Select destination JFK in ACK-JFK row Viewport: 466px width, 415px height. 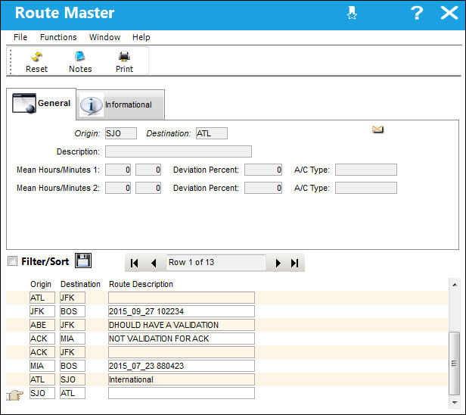[x=73, y=352]
